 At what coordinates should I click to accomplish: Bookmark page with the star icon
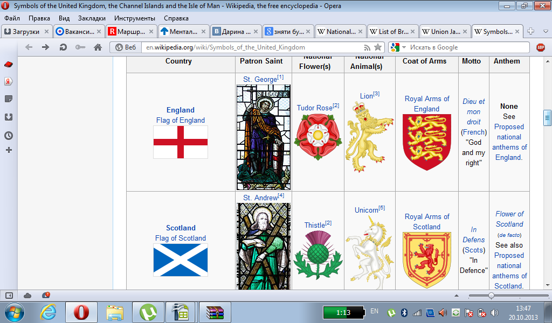pos(378,47)
